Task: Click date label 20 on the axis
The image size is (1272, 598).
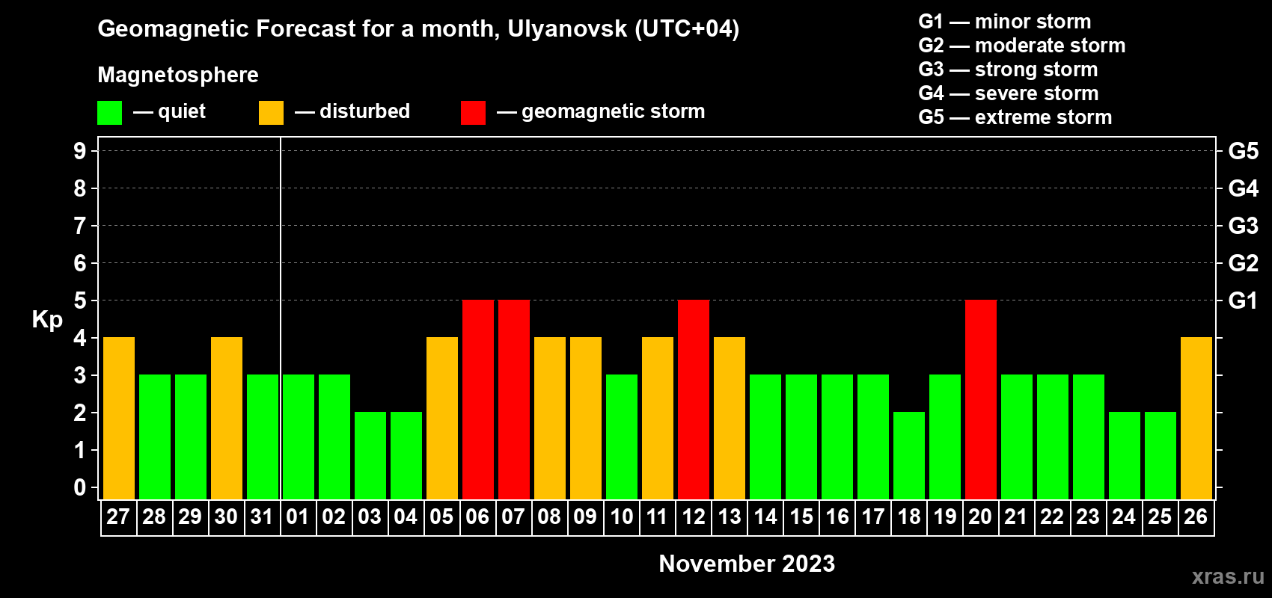Action: [980, 517]
